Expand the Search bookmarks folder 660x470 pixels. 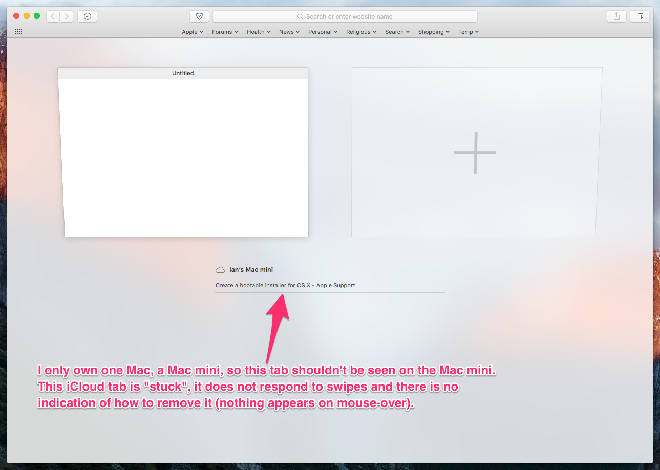[397, 32]
